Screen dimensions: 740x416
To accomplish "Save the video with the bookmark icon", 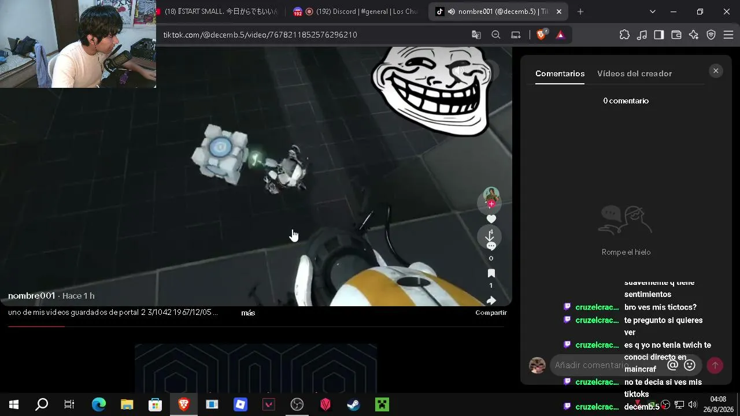I will point(491,273).
